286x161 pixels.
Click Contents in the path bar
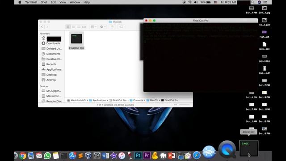pyautogui.click(x=136, y=100)
